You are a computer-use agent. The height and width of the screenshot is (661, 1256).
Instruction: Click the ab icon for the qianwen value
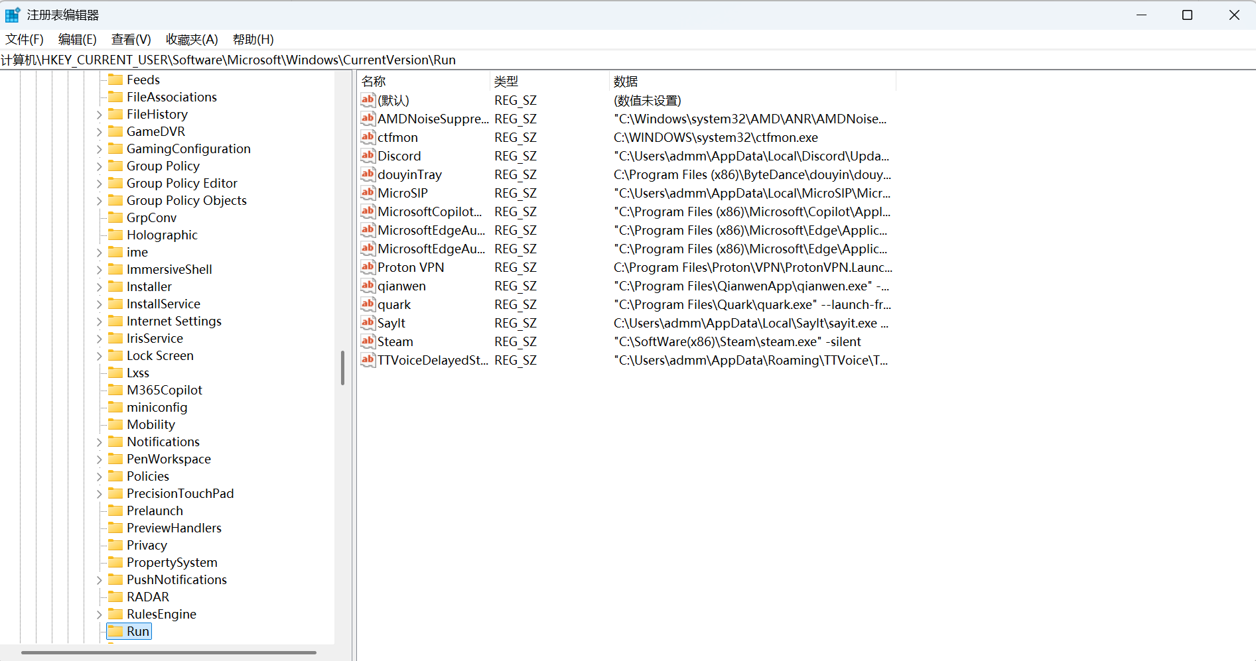368,285
